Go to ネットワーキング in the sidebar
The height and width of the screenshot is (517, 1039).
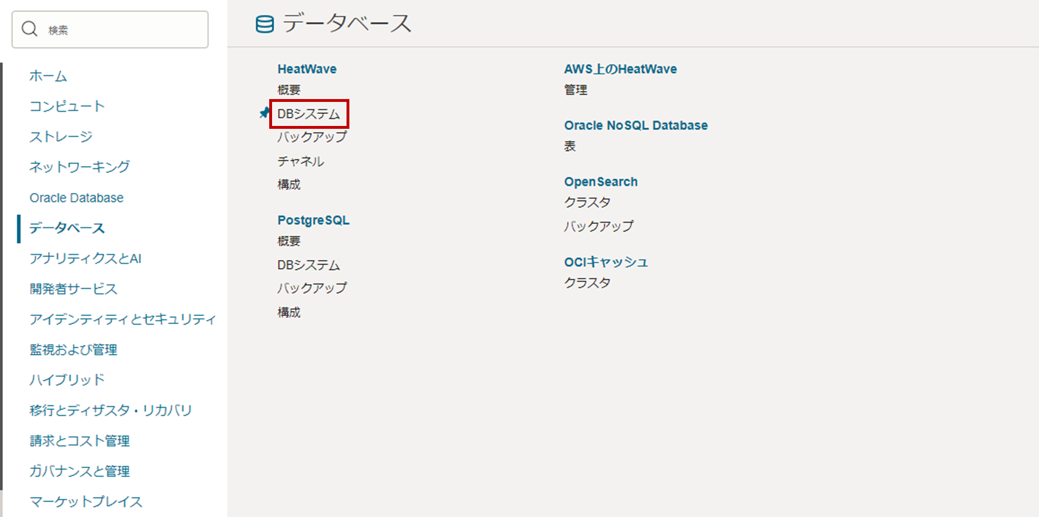point(80,167)
